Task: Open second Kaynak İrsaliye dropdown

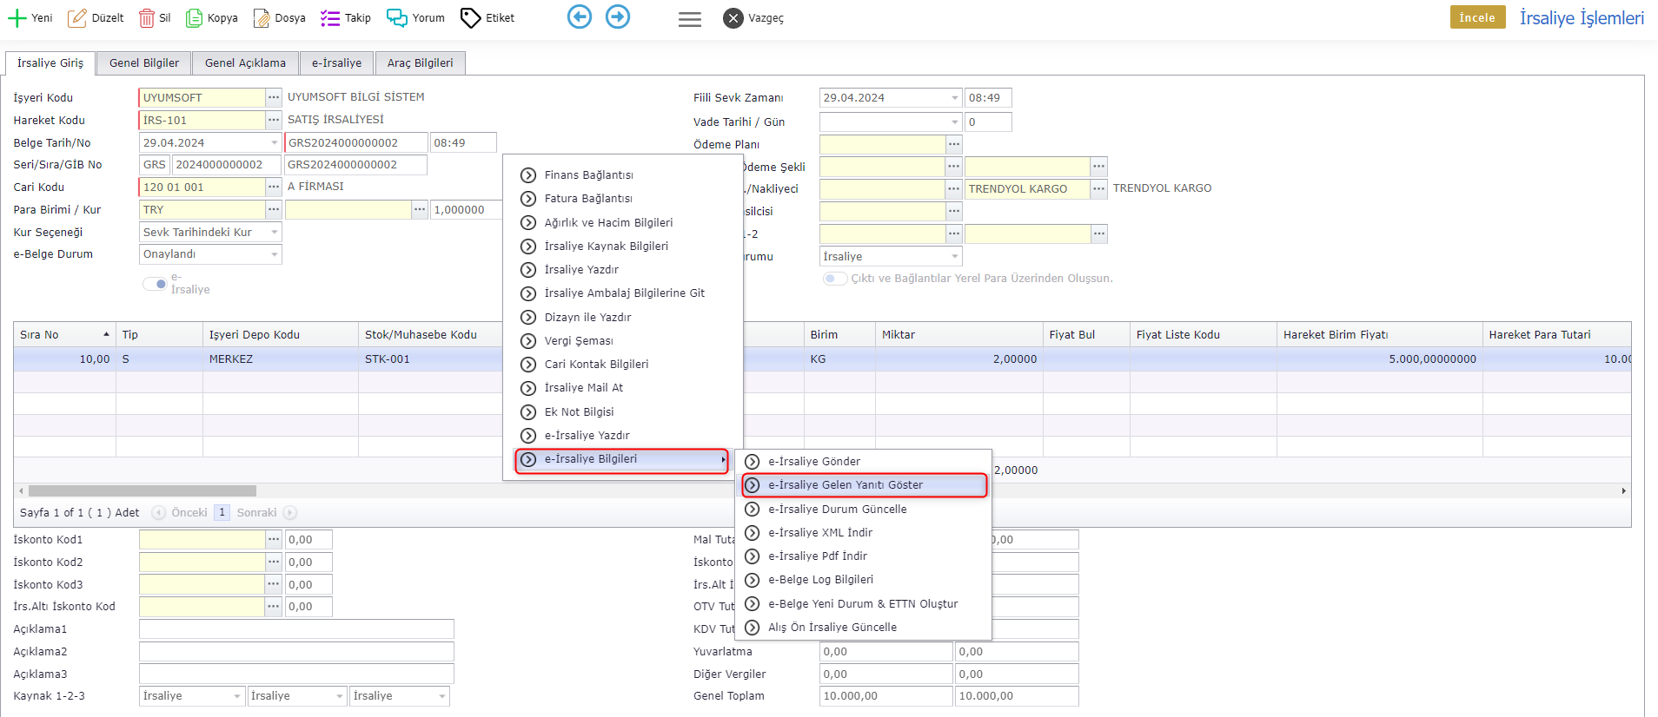Action: pos(340,696)
